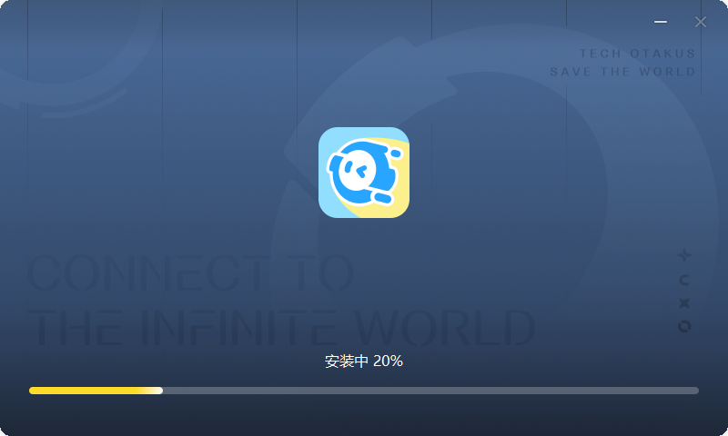Viewport: 728px width, 436px height.
Task: Click the X-shaped symbol on right side
Action: pyautogui.click(x=684, y=302)
